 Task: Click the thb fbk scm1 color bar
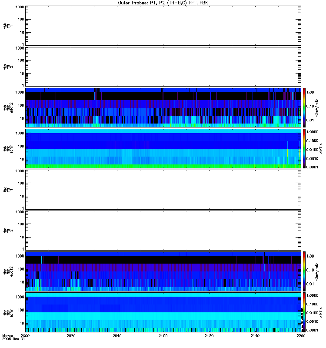304,148
